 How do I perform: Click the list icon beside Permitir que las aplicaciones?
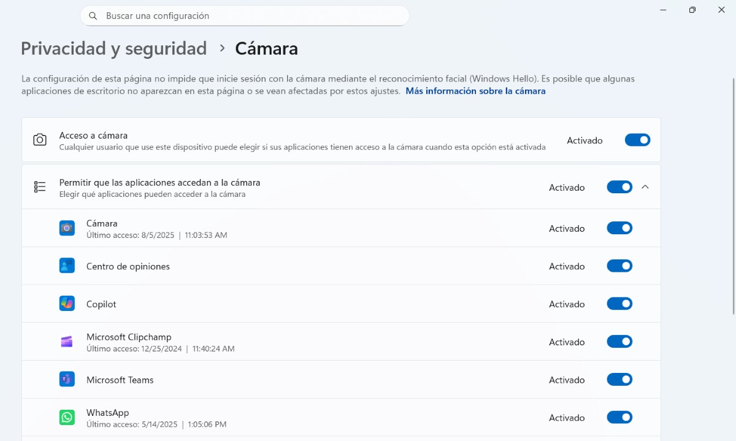[40, 187]
